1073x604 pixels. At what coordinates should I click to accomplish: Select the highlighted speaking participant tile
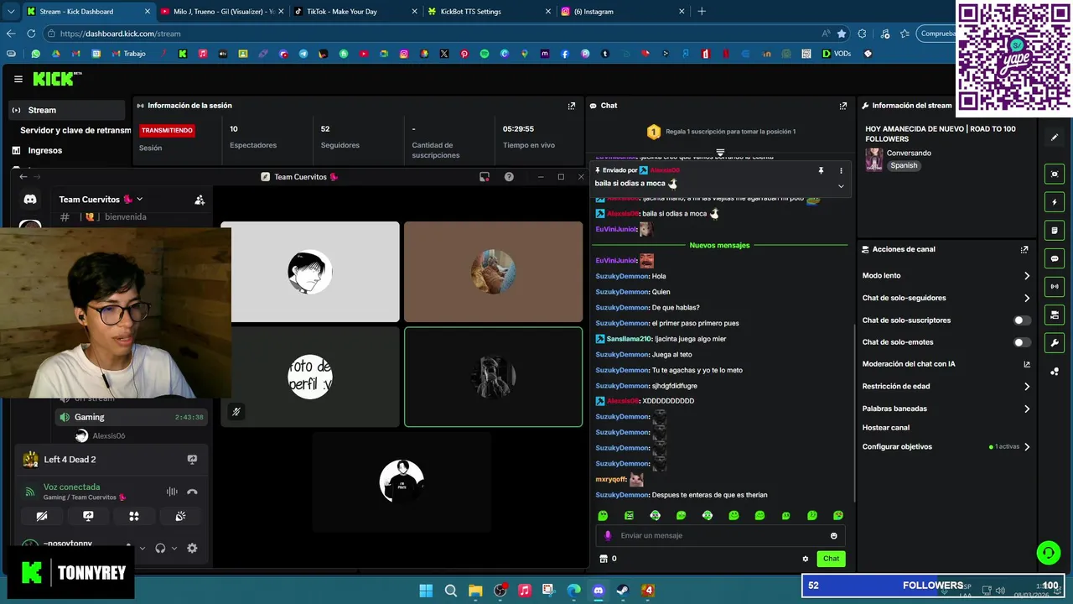[493, 377]
